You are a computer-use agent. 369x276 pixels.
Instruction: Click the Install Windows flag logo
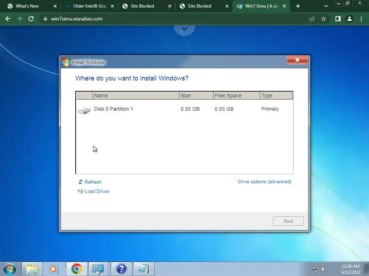[66, 62]
